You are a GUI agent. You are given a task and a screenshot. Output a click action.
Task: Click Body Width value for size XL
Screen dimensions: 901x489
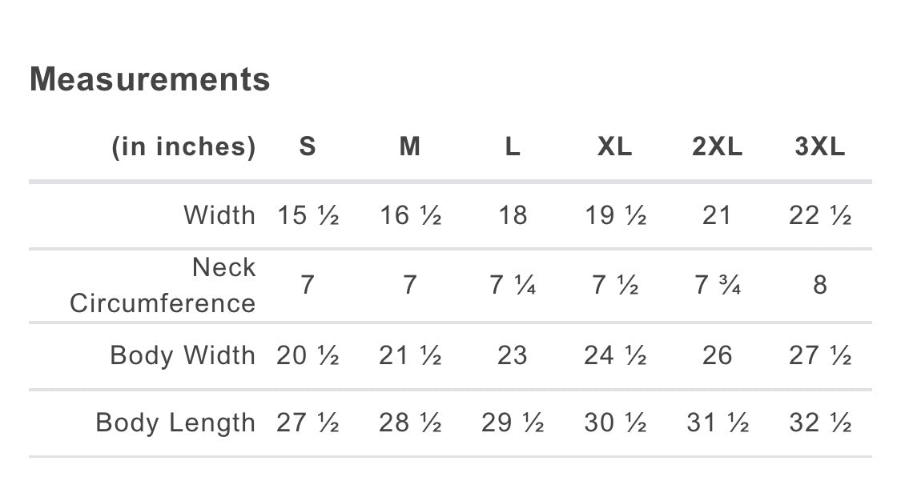click(x=614, y=355)
